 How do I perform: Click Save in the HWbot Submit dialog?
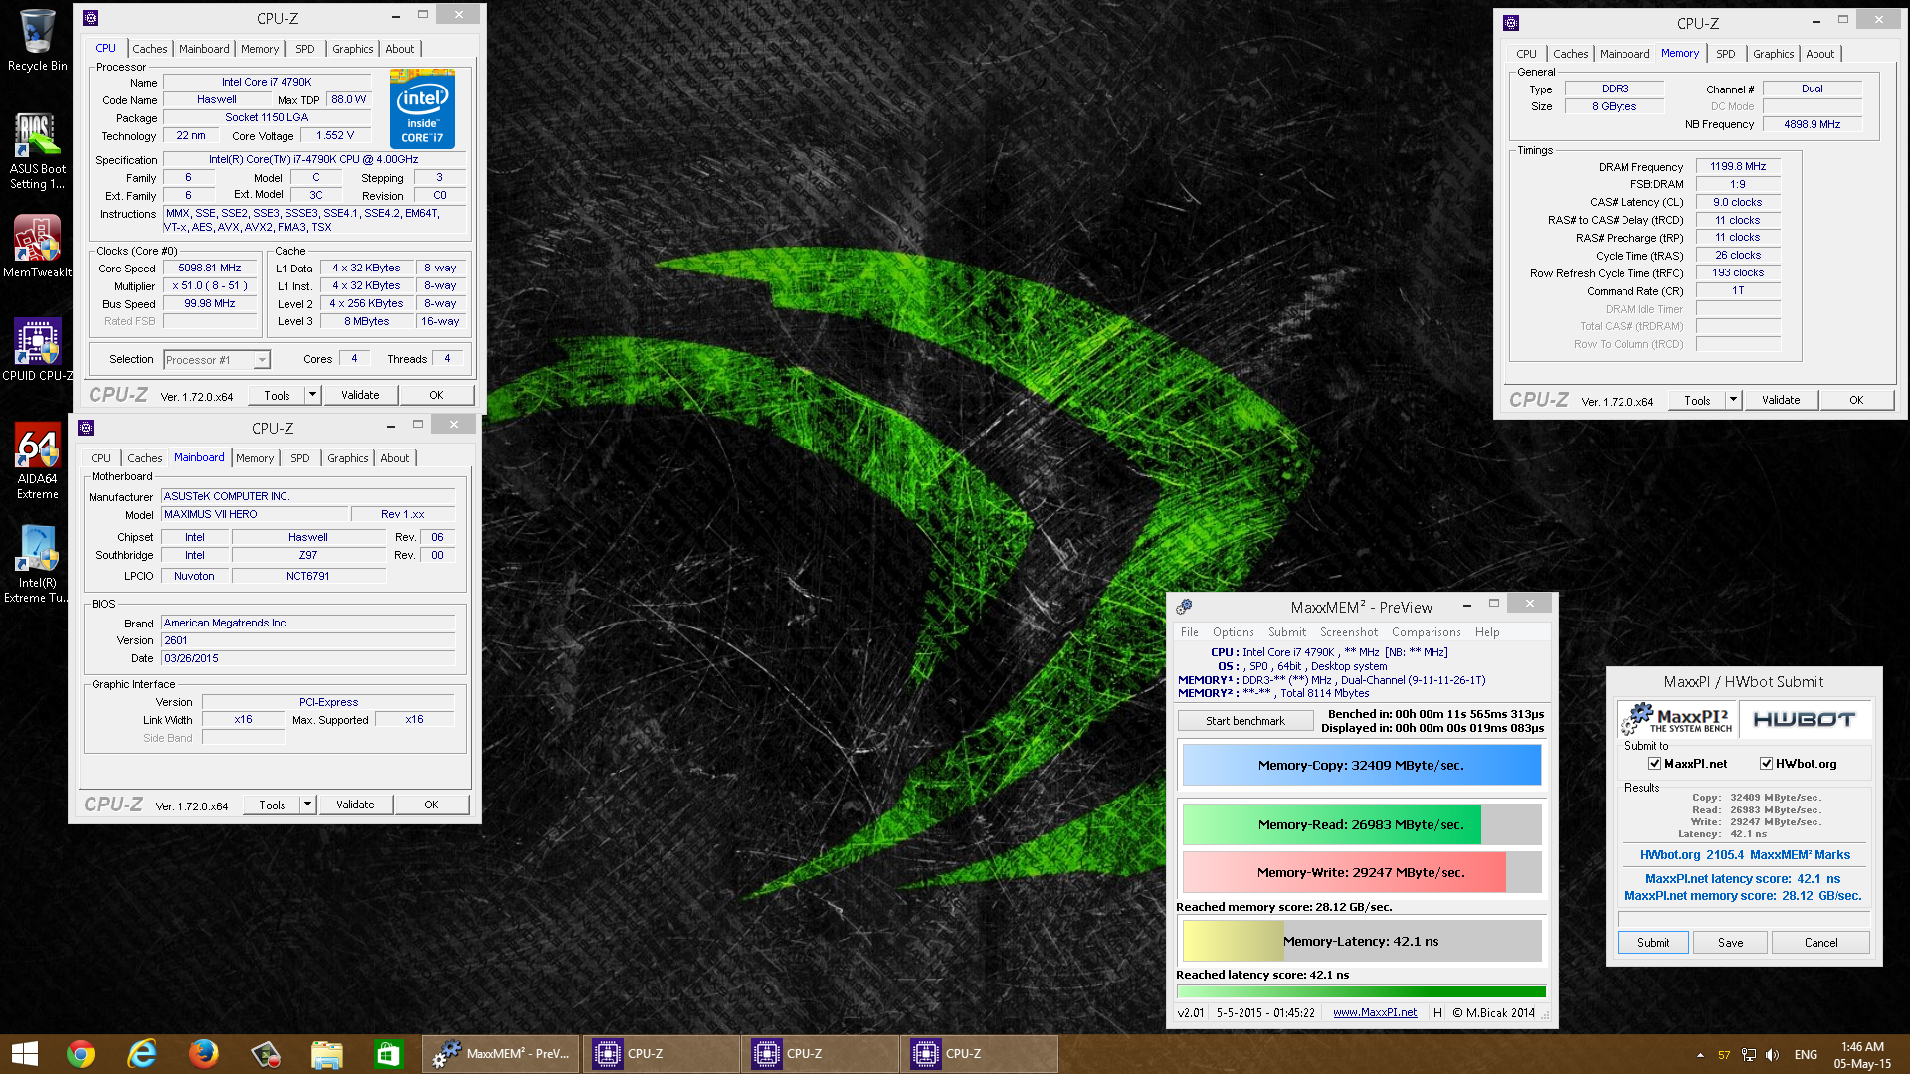click(1731, 943)
